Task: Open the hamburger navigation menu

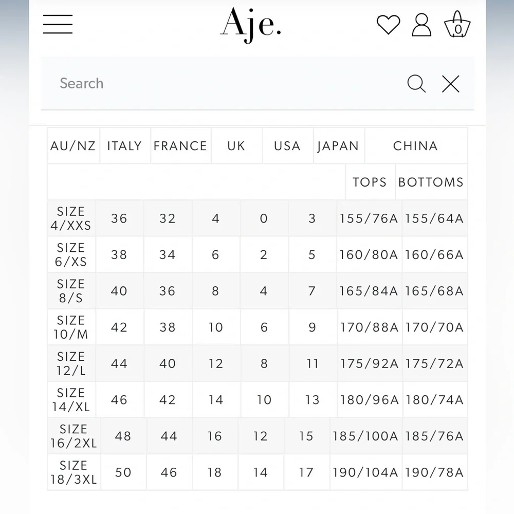Action: pos(58,24)
